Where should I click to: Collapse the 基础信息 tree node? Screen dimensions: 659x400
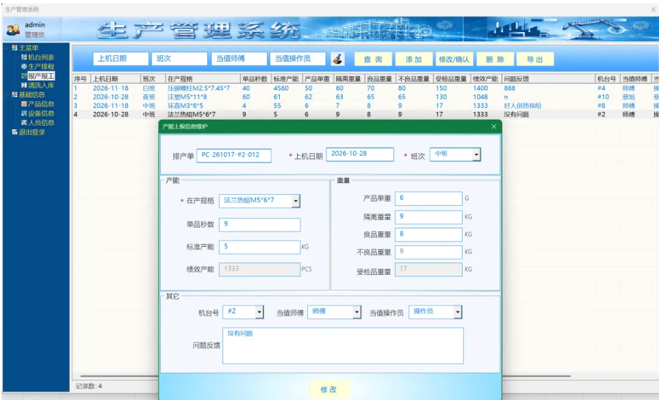point(6,94)
